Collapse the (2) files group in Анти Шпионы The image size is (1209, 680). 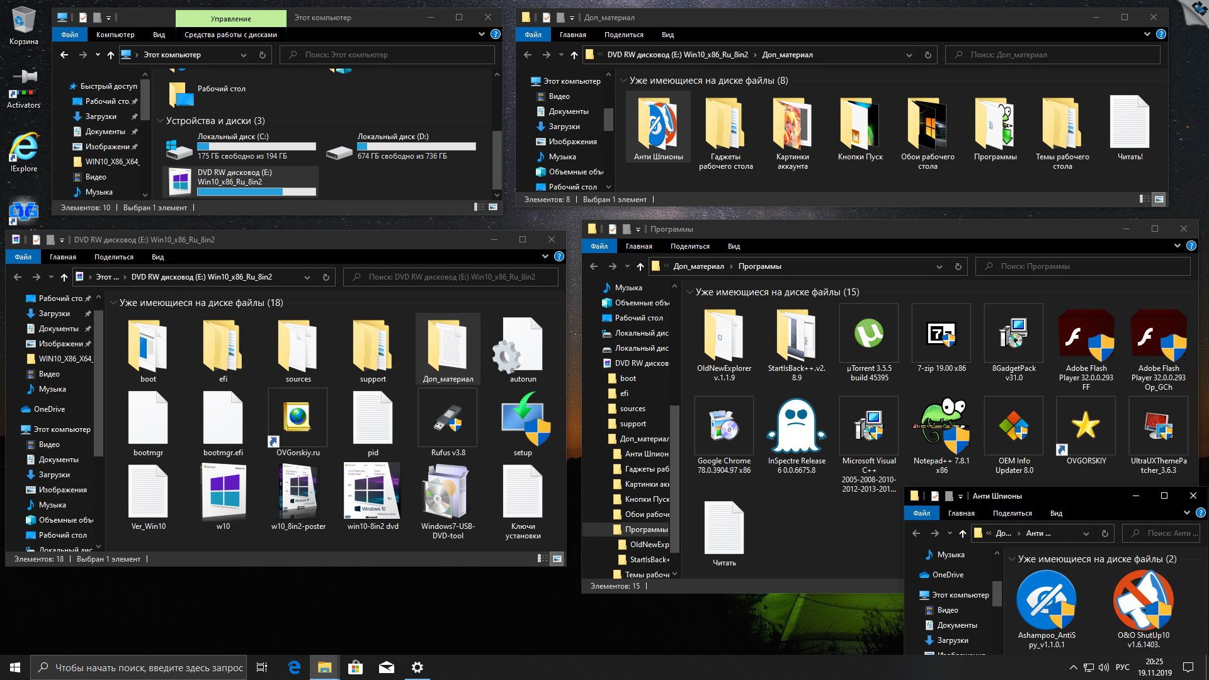pyautogui.click(x=1012, y=559)
